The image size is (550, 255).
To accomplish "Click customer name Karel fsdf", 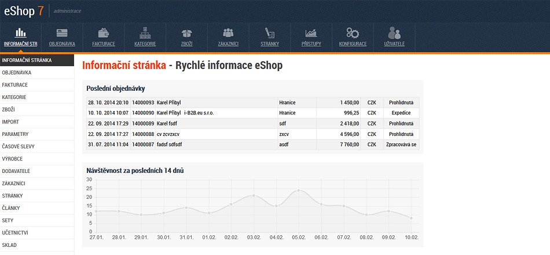I will point(167,124).
